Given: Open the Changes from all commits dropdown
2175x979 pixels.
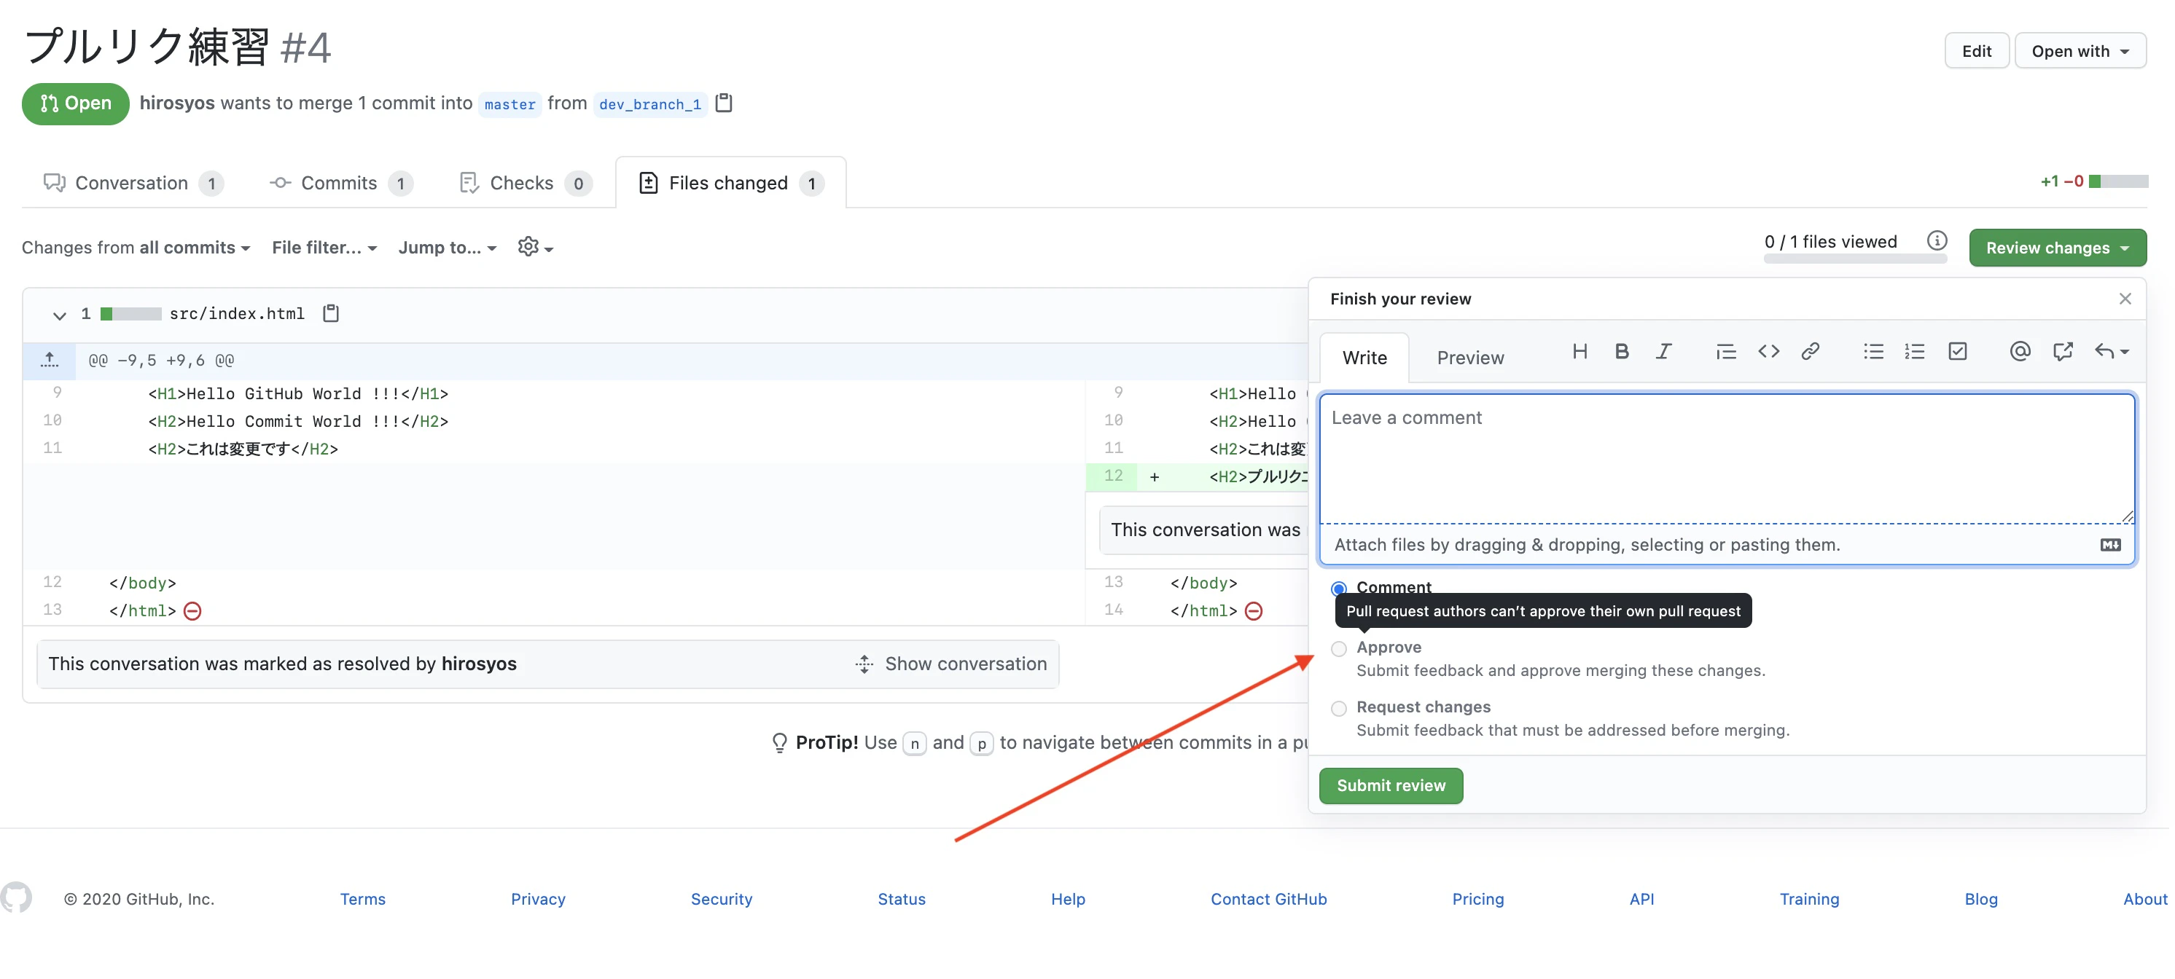Looking at the screenshot, I should (x=136, y=247).
